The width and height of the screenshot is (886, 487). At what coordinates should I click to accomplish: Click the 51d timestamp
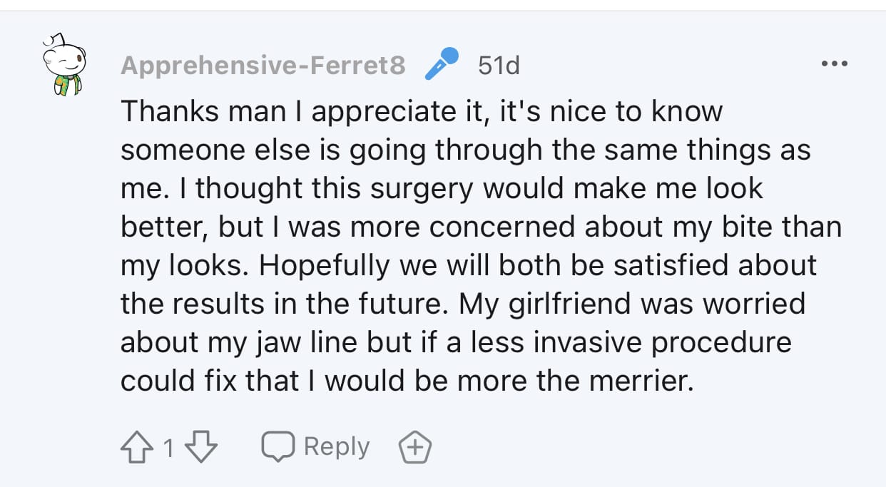point(499,66)
